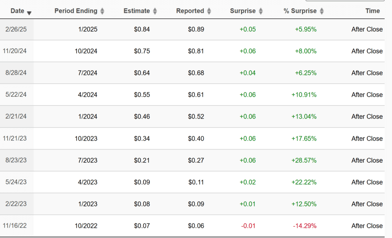Select the 8/28/24 date cell
The image size is (392, 238).
(x=16, y=73)
